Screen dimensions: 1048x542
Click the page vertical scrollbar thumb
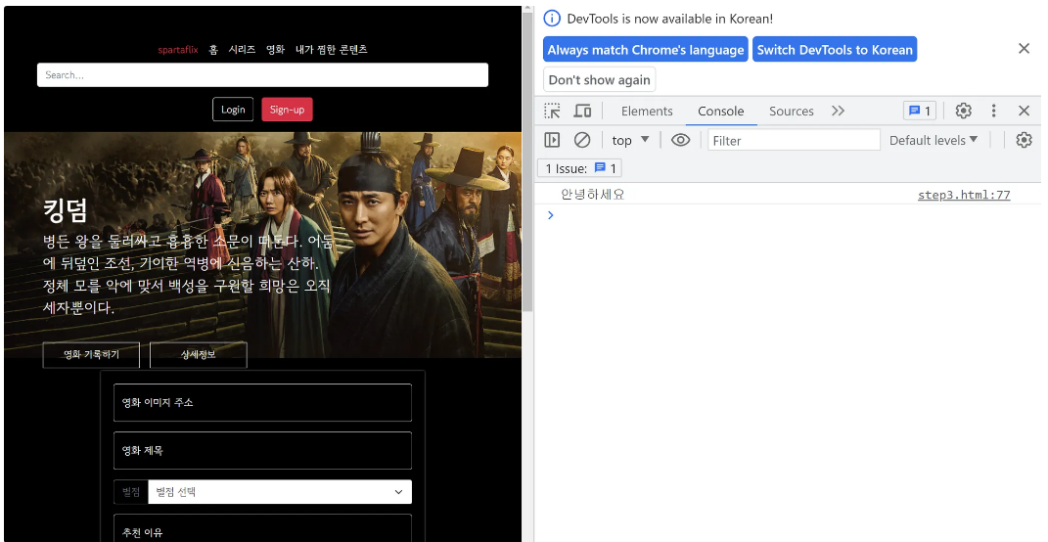(x=527, y=160)
